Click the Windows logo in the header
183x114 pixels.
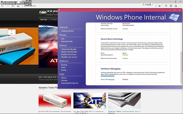coord(174,17)
